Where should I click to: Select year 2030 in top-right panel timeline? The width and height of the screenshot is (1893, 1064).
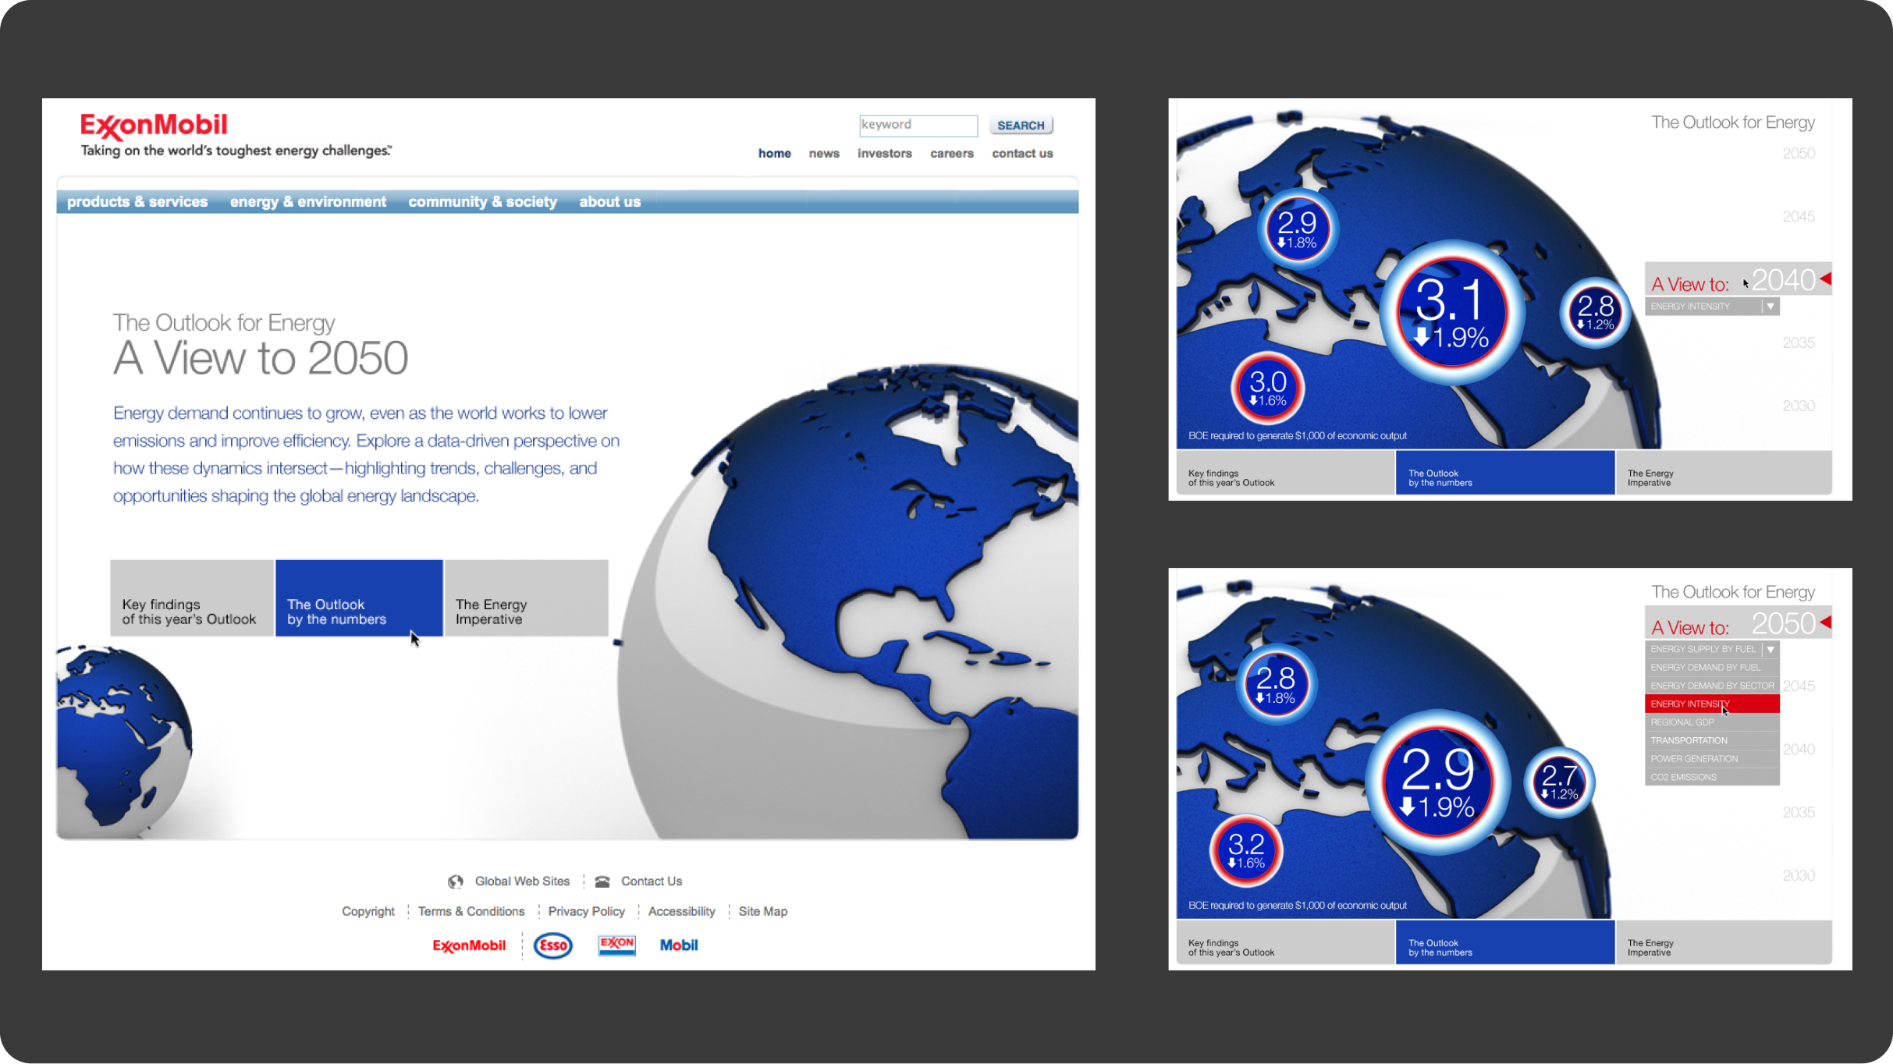pyautogui.click(x=1799, y=406)
